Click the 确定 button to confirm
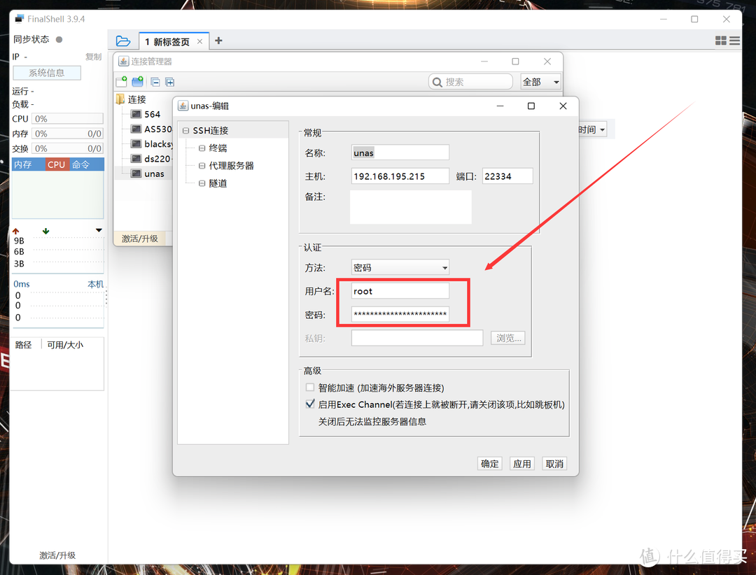 (x=489, y=463)
